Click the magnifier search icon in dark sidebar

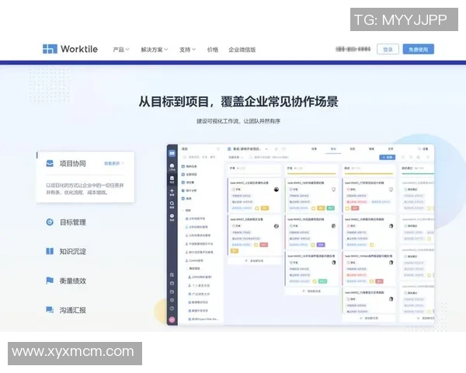(x=172, y=204)
